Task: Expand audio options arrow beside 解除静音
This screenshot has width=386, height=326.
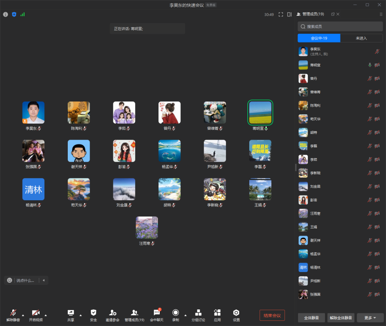Action: click(x=23, y=315)
